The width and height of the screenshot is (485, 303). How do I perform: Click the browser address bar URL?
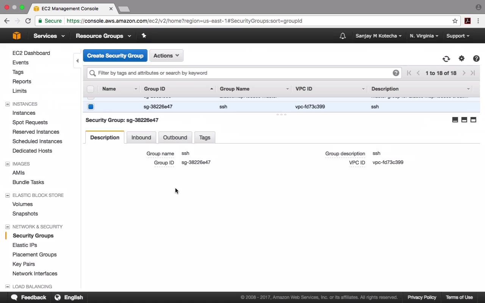click(x=185, y=21)
